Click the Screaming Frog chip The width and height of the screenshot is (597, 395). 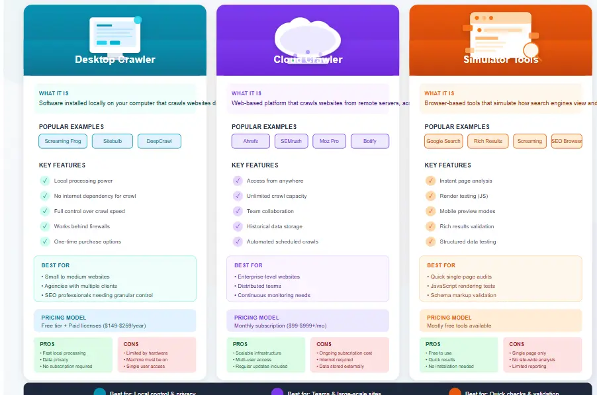[x=62, y=141]
